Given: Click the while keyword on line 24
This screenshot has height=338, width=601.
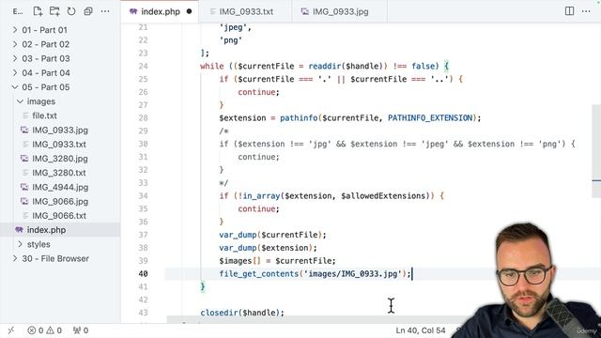Looking at the screenshot, I should (x=212, y=66).
